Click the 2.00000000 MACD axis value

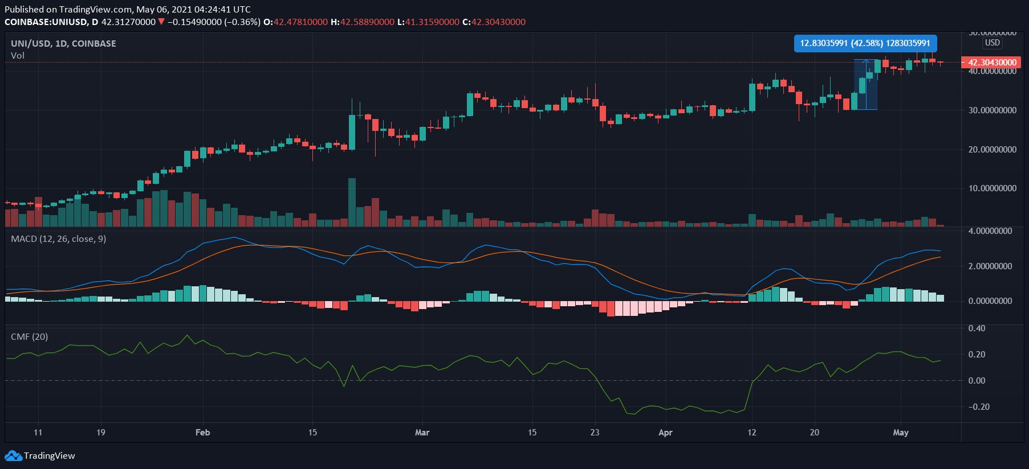coord(990,266)
